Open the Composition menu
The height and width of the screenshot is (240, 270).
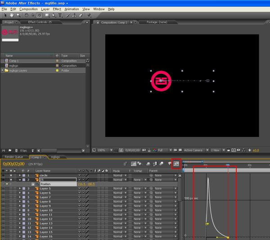click(x=28, y=9)
